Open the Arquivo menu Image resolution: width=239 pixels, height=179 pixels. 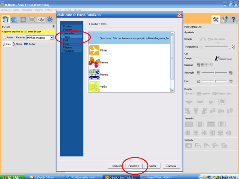6,10
